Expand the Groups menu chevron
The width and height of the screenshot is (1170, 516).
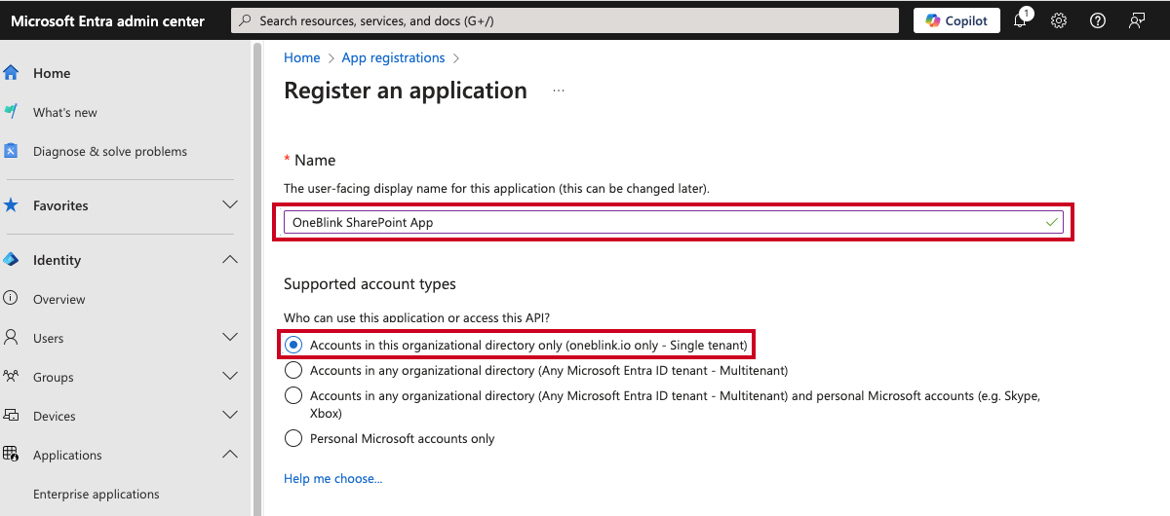click(230, 377)
